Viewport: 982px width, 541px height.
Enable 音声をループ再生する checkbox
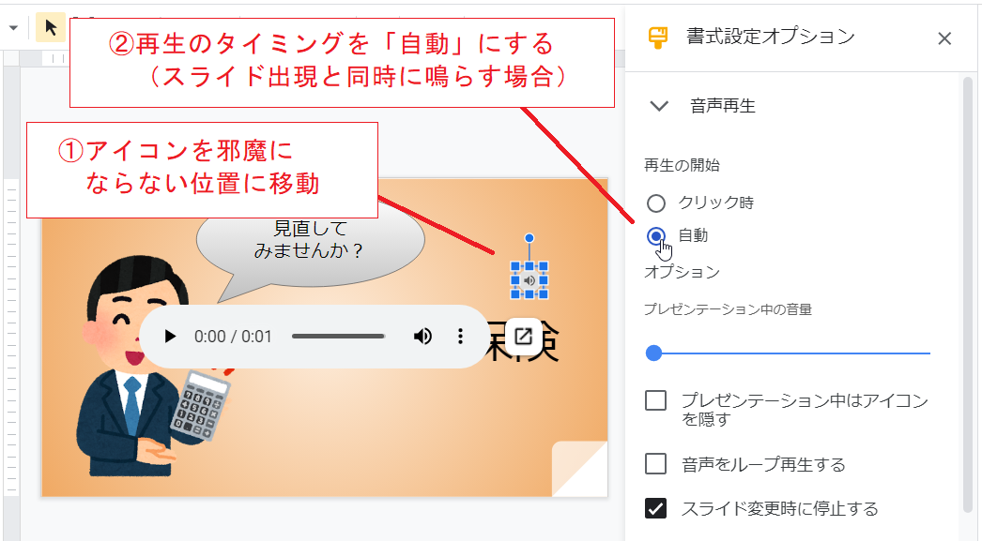tap(655, 464)
